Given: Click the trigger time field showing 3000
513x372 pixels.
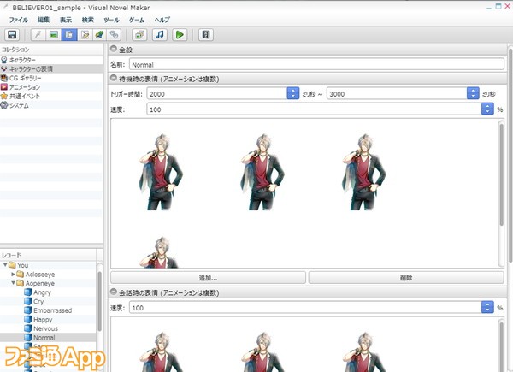Looking at the screenshot, I should 397,94.
